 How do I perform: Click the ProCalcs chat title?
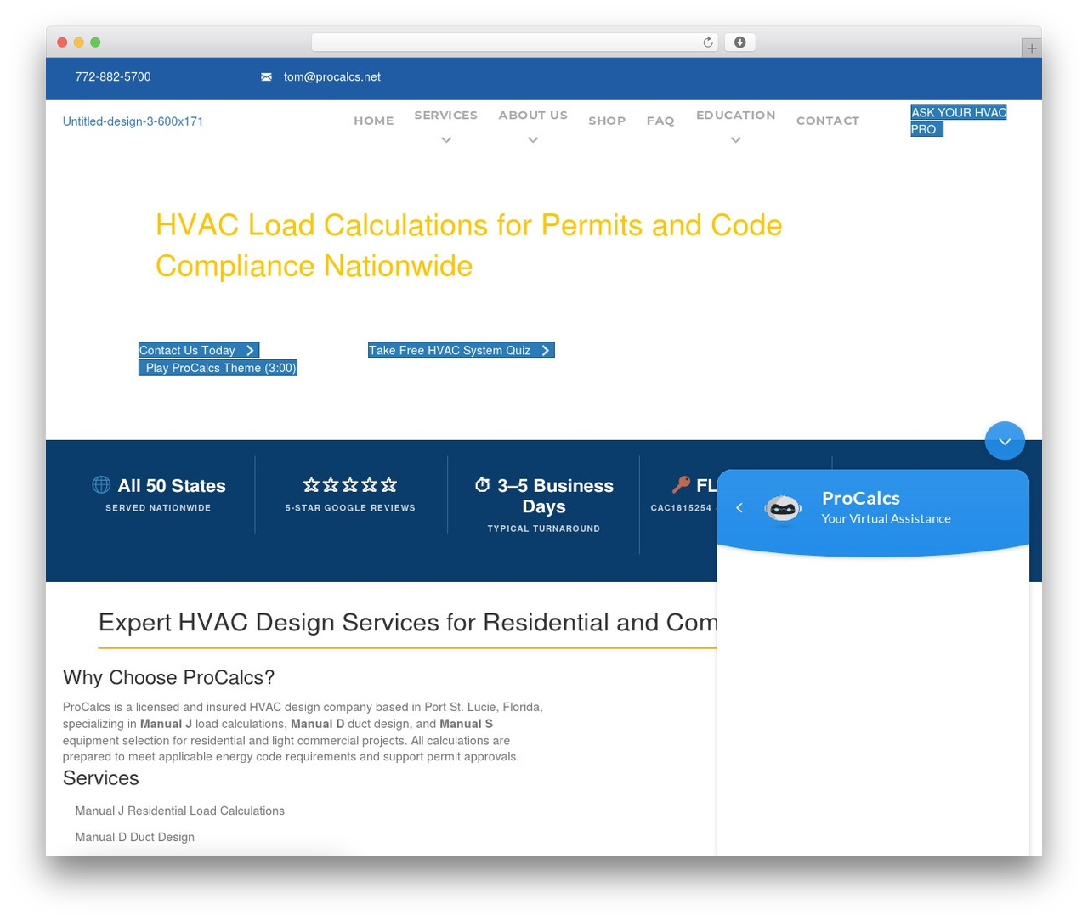coord(861,498)
